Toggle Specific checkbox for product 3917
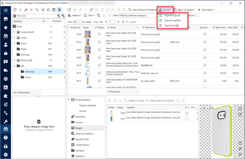 205,73
